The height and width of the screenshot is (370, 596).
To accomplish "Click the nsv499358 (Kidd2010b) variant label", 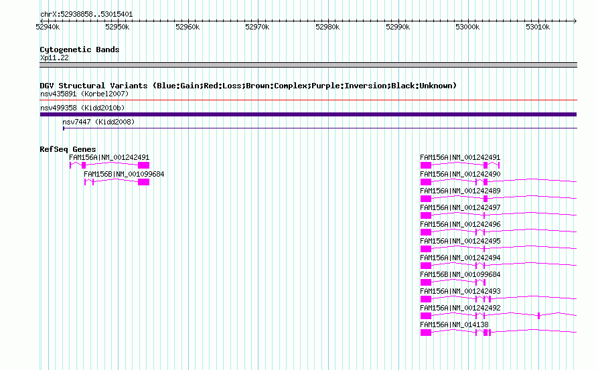I will 82,108.
